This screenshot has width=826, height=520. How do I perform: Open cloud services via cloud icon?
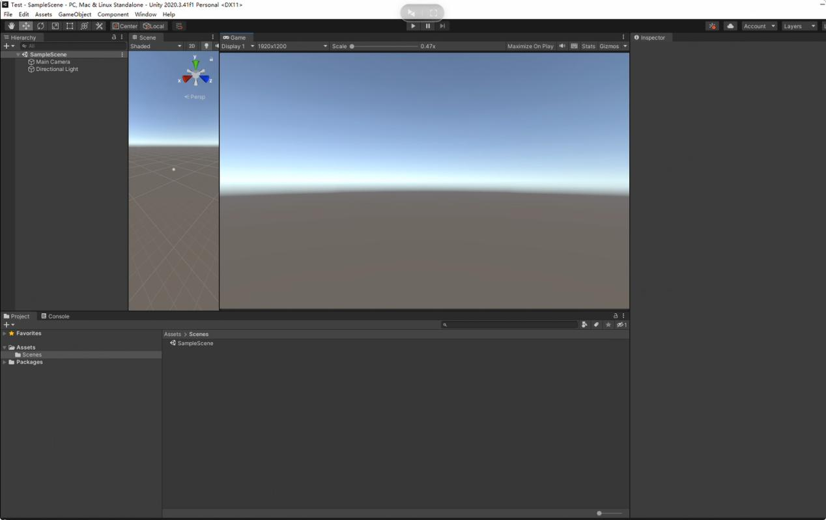point(730,26)
